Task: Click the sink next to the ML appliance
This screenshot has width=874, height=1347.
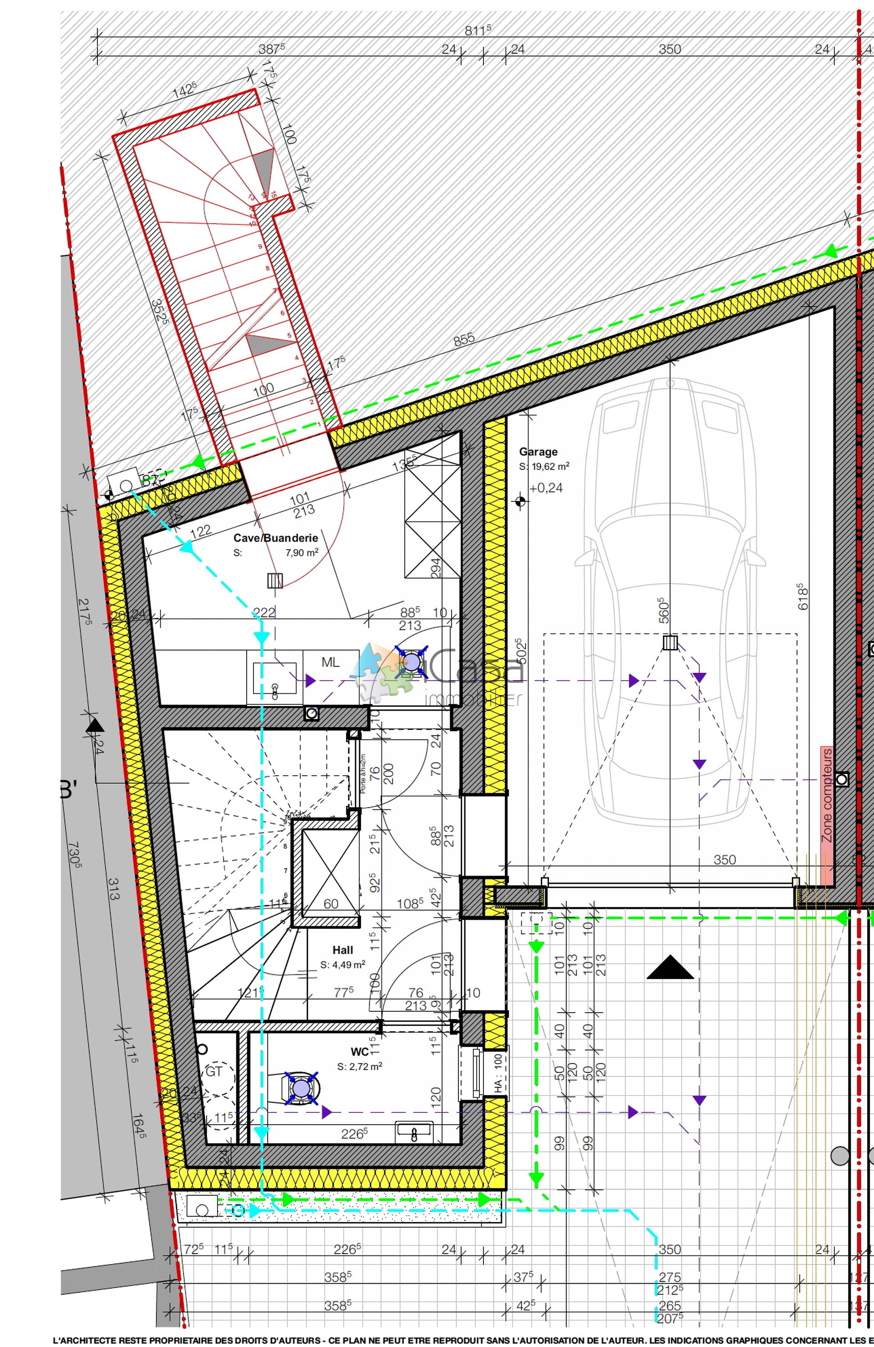Action: pyautogui.click(x=274, y=678)
